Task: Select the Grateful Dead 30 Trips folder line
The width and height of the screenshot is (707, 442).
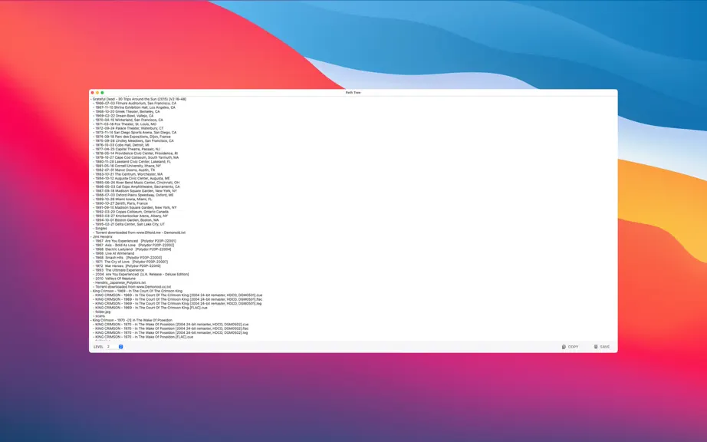Action: tap(140, 99)
